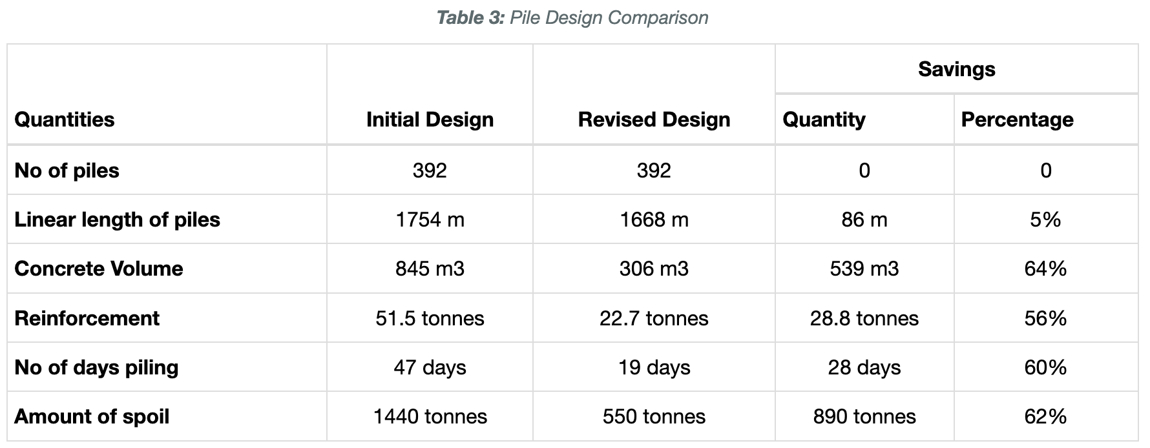Select the 19 days revised piling cell
Viewport: 1150px width, 448px height.
(654, 367)
